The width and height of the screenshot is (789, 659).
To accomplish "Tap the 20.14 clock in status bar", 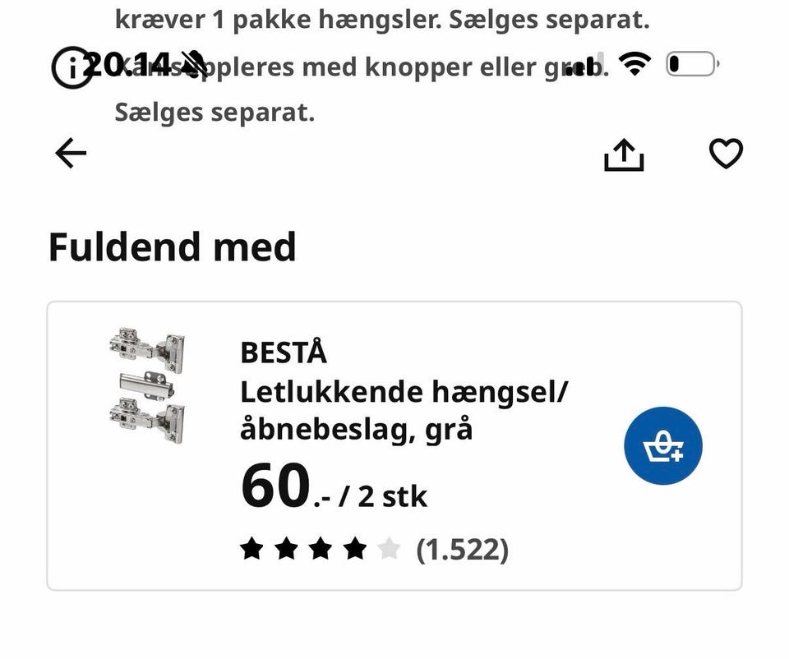I will click(x=127, y=64).
